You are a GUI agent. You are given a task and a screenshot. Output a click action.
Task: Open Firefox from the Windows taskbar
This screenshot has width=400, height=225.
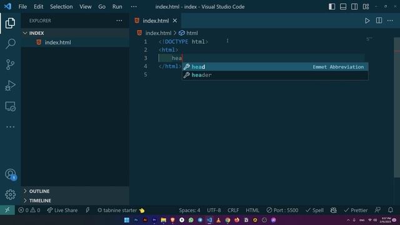[x=237, y=220]
